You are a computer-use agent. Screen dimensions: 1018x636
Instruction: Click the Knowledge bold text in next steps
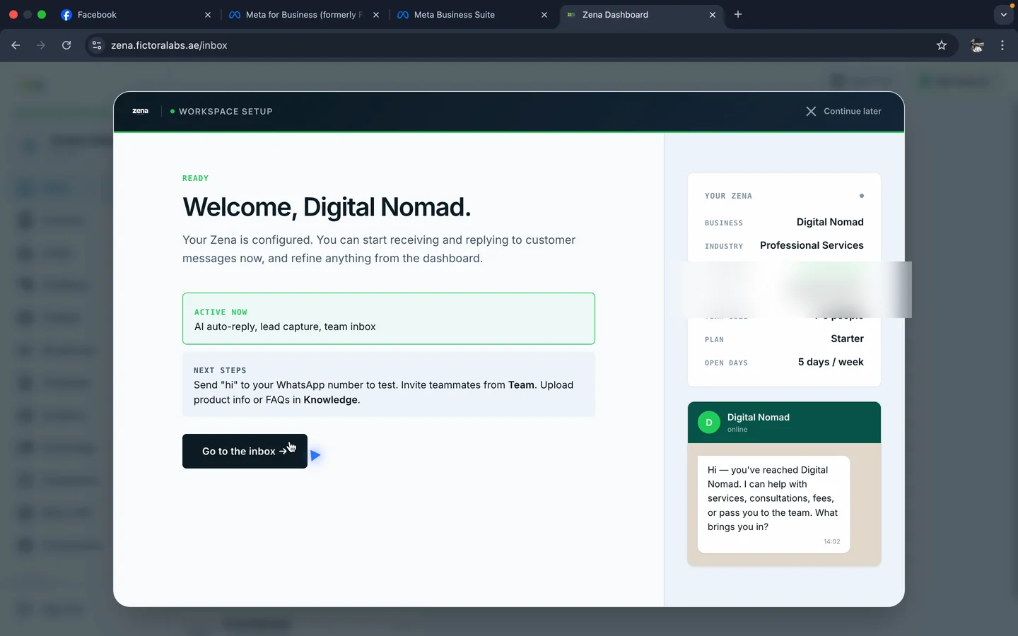[x=330, y=399]
